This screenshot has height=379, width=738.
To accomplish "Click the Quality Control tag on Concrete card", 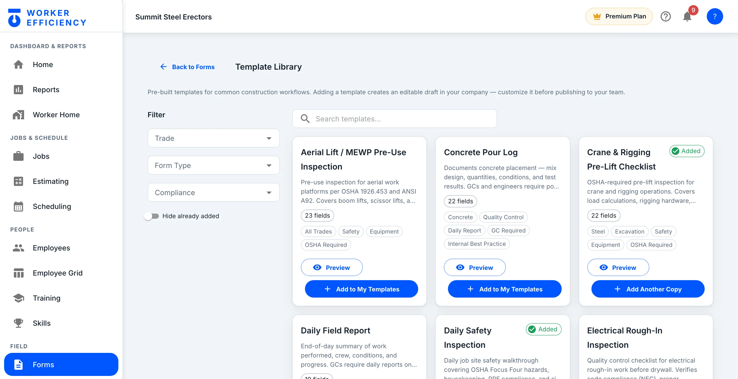I will click(x=503, y=217).
